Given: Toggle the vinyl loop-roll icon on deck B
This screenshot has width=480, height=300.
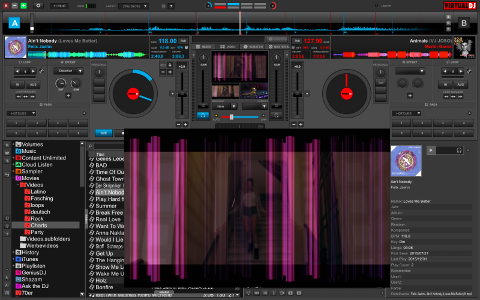Looking at the screenshot, I should click(469, 71).
